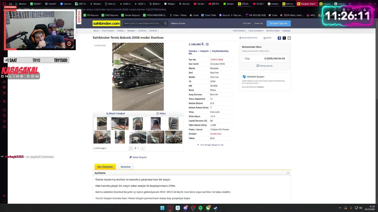Viewport: 378px width, 212px height.
Task: Select the passenger seats interior thumbnail
Action: pos(174,137)
